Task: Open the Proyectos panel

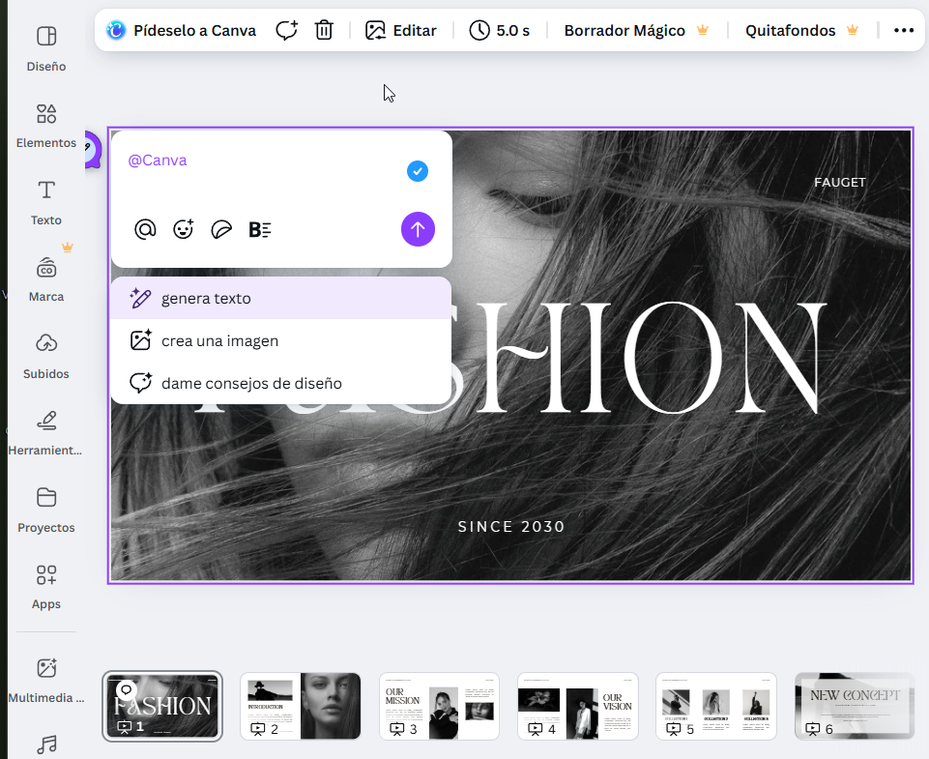Action: (45, 510)
